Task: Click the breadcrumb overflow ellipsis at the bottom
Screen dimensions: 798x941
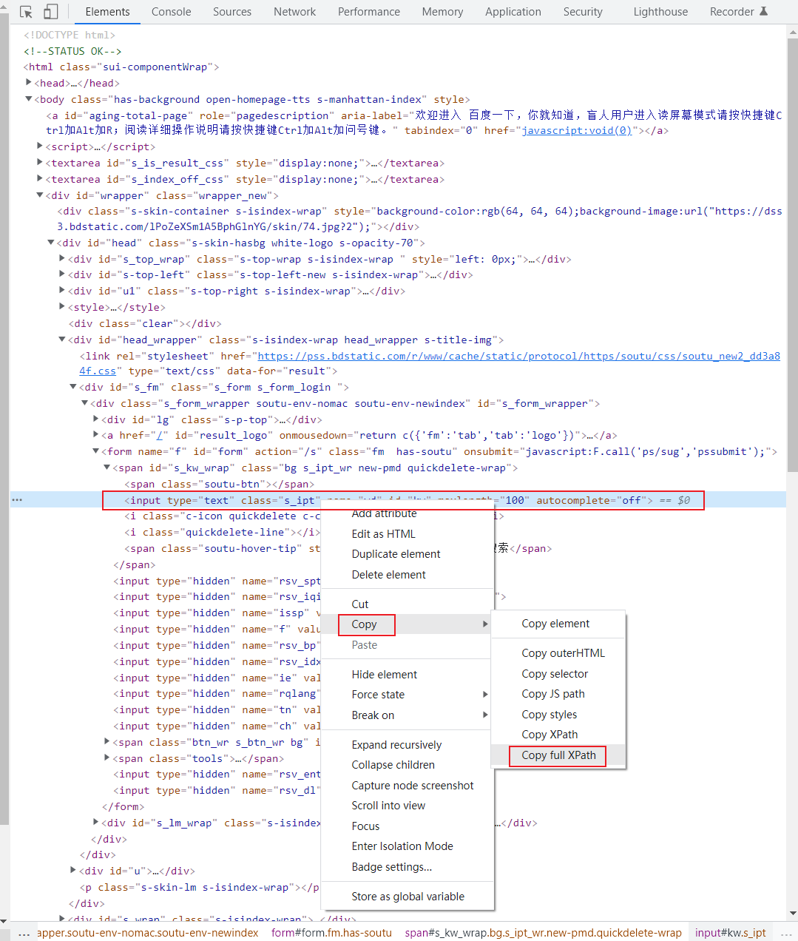Action: [24, 933]
